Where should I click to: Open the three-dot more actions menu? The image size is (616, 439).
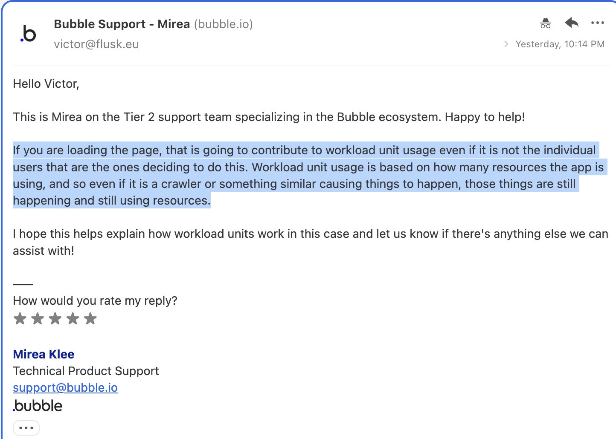[x=597, y=23]
